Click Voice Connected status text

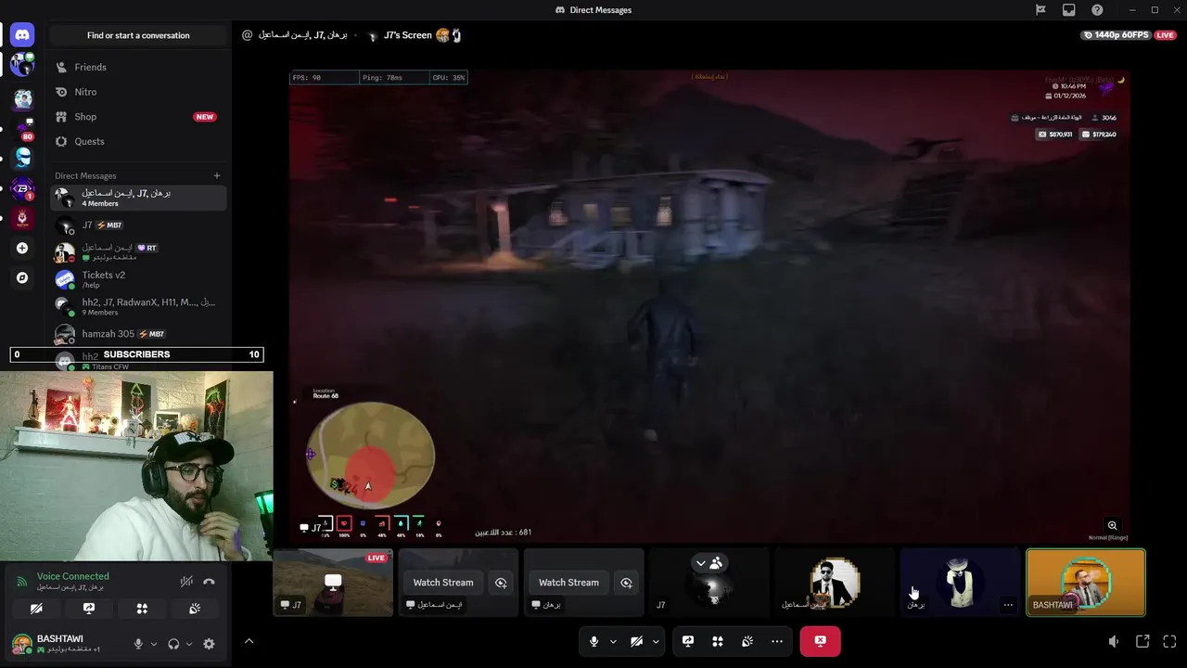[73, 576]
